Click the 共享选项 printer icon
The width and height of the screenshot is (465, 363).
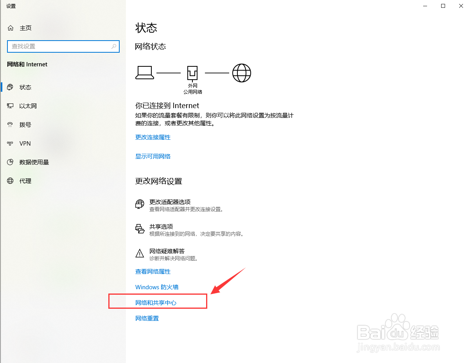(140, 229)
